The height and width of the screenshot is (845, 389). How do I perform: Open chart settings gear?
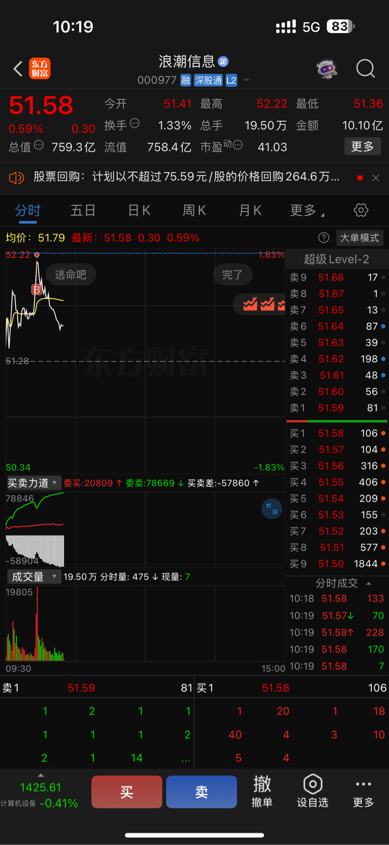(x=361, y=210)
